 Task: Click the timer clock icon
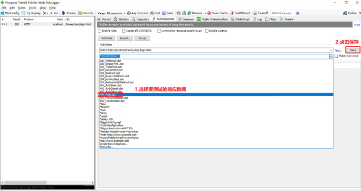(x=184, y=13)
